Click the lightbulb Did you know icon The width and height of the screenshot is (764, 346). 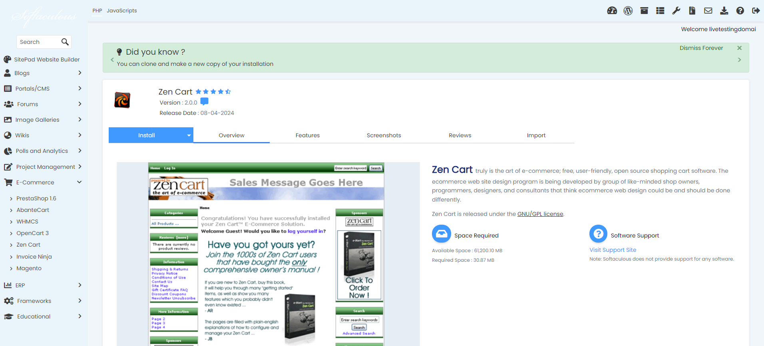click(119, 52)
